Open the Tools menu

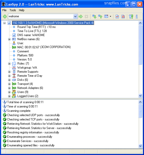(13, 10)
